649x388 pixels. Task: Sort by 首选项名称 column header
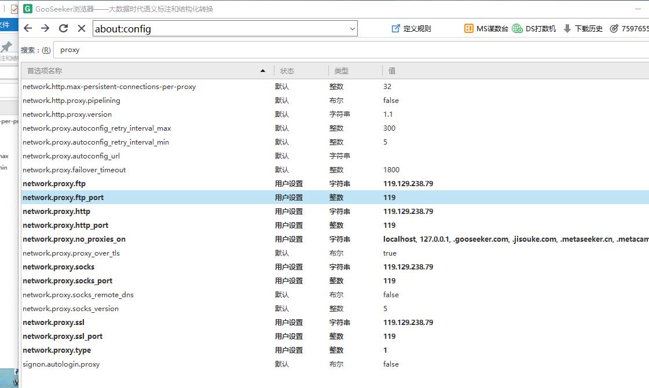[x=148, y=71]
